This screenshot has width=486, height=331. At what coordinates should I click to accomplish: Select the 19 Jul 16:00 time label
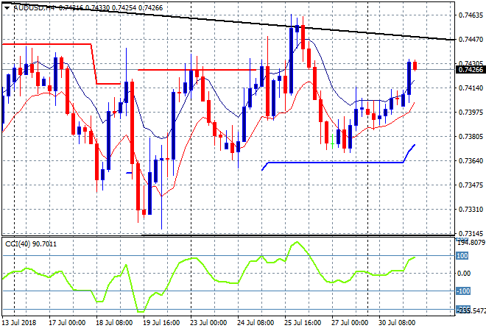coord(161,323)
